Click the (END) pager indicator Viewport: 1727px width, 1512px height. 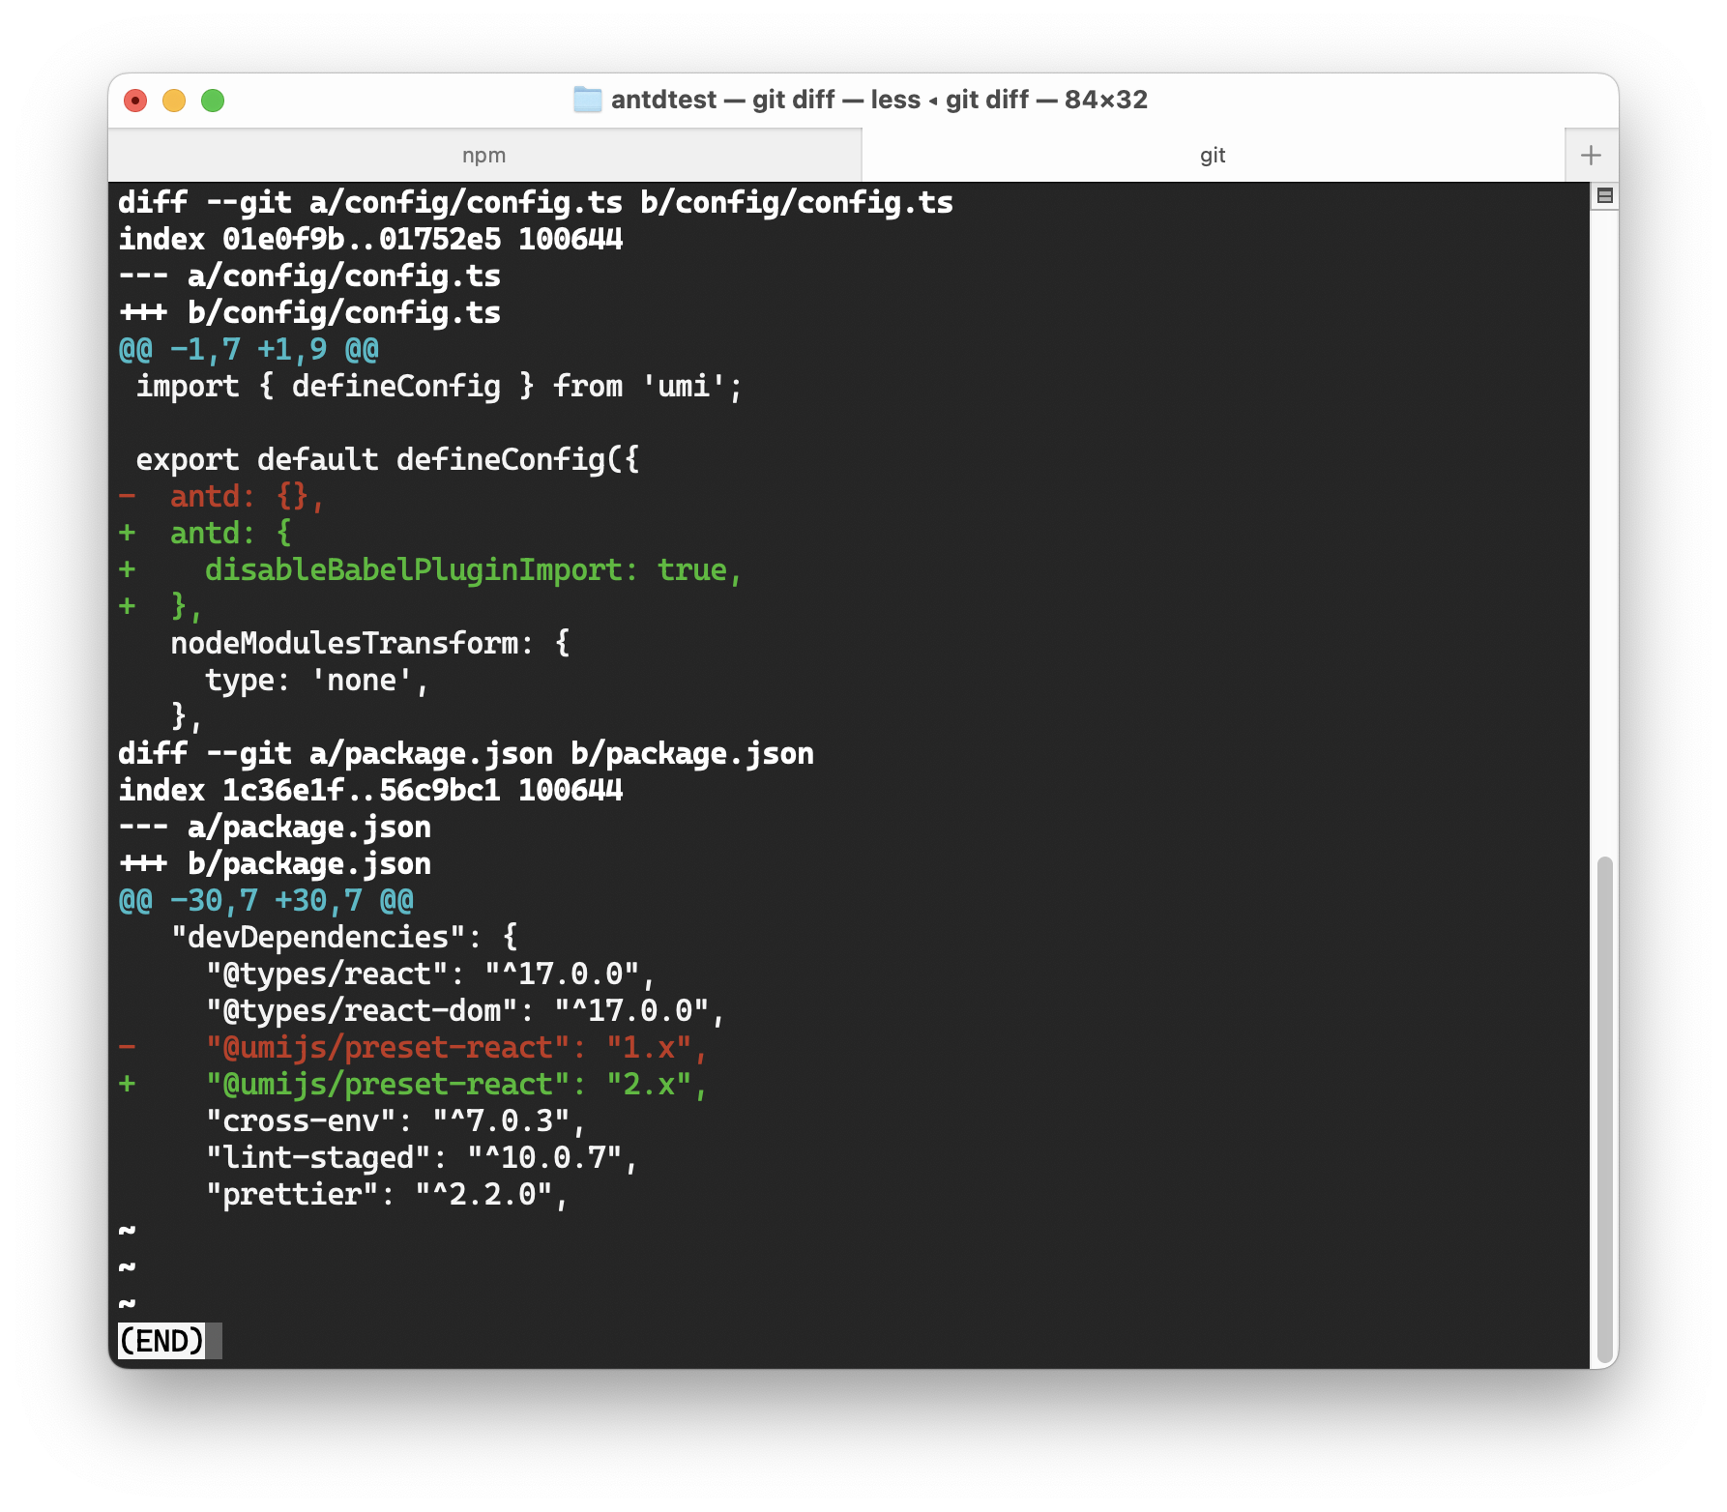[x=162, y=1341]
